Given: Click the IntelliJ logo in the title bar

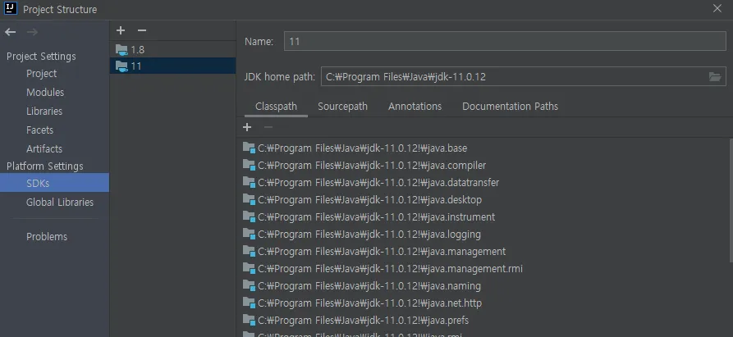Looking at the screenshot, I should coord(11,9).
